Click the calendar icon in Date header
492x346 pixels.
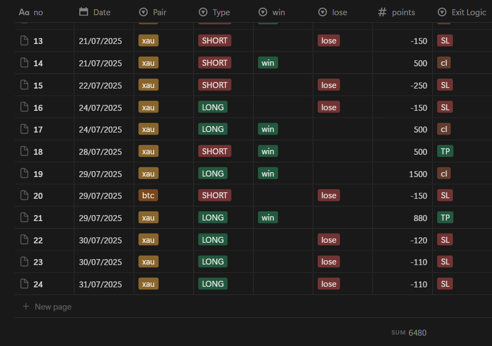84,12
